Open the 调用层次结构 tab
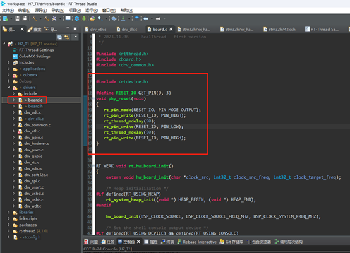Viewport: 350px width, 253px height. click(x=288, y=242)
